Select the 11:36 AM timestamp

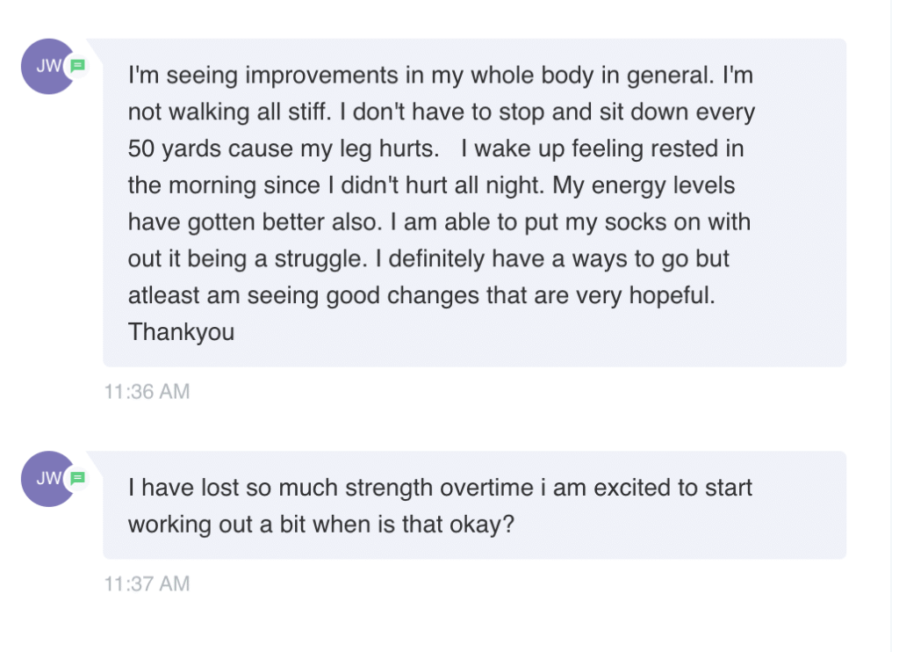[x=147, y=391]
